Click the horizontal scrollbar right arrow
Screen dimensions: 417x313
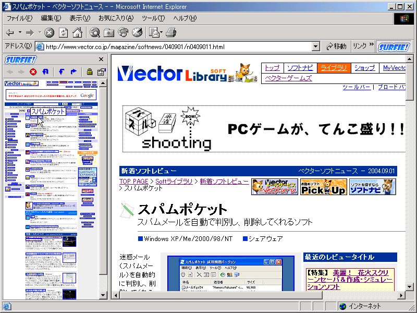click(401, 295)
